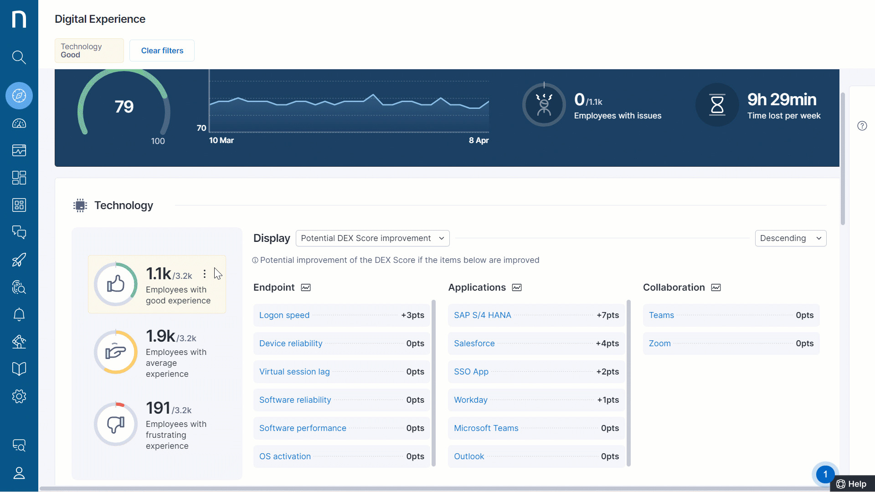Screen dimensions: 875x492
Task: Open the library book icon
Action: click(19, 369)
